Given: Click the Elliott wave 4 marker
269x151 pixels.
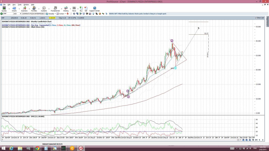Looking at the screenshot, I should (175, 68).
